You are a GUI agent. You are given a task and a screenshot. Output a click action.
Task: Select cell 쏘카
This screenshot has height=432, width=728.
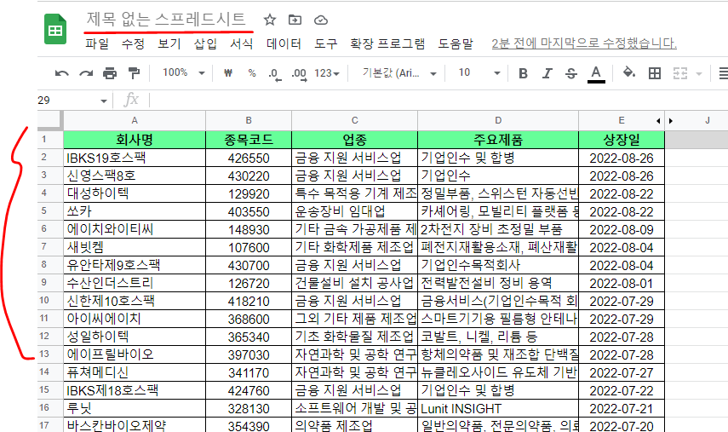(135, 211)
